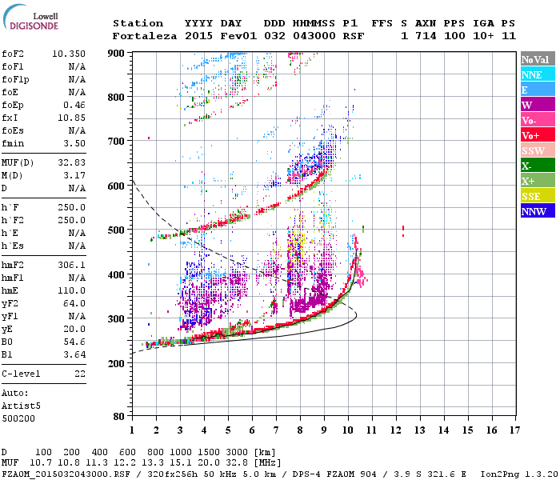
Task: Select the X- dark green legend swatch
Action: tap(538, 166)
